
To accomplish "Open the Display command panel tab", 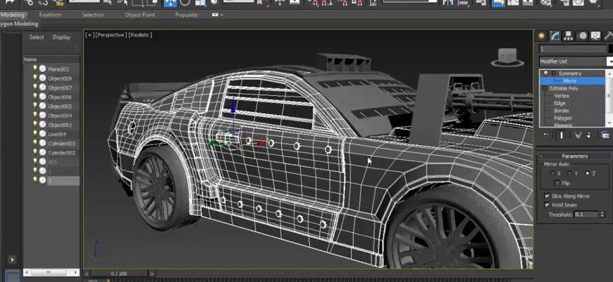I will [596, 35].
